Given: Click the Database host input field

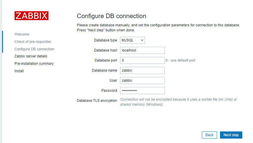Looking at the screenshot, I should click(142, 50).
